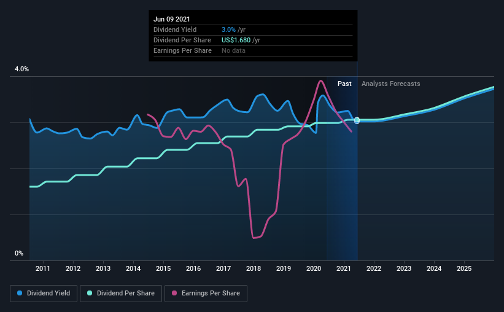Click the US$1.680 Dividend Per Share value
Viewport: 504px width, 312px height.
(236, 40)
